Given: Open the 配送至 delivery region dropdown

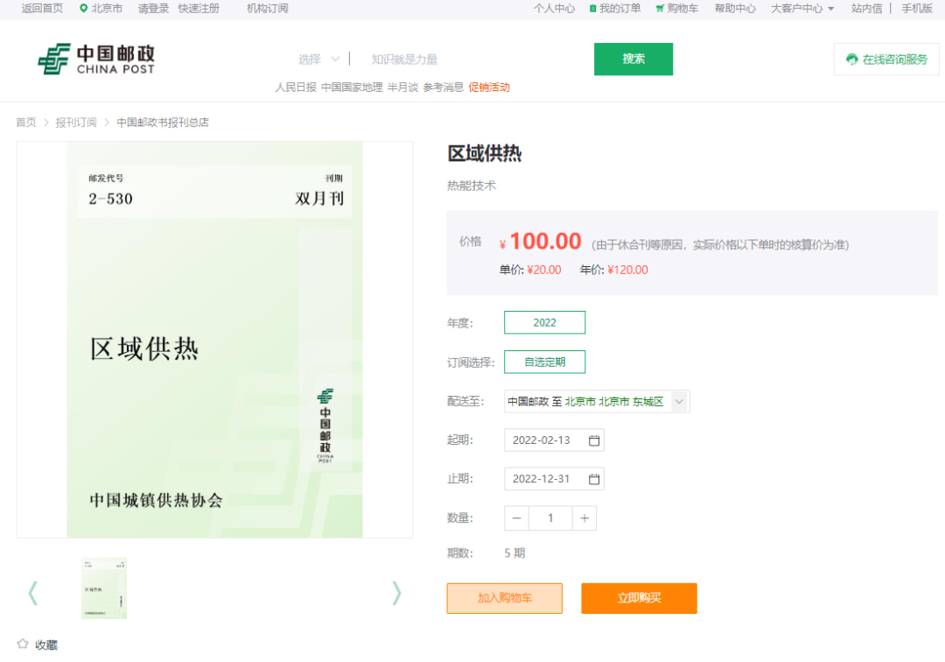Looking at the screenshot, I should point(680,402).
